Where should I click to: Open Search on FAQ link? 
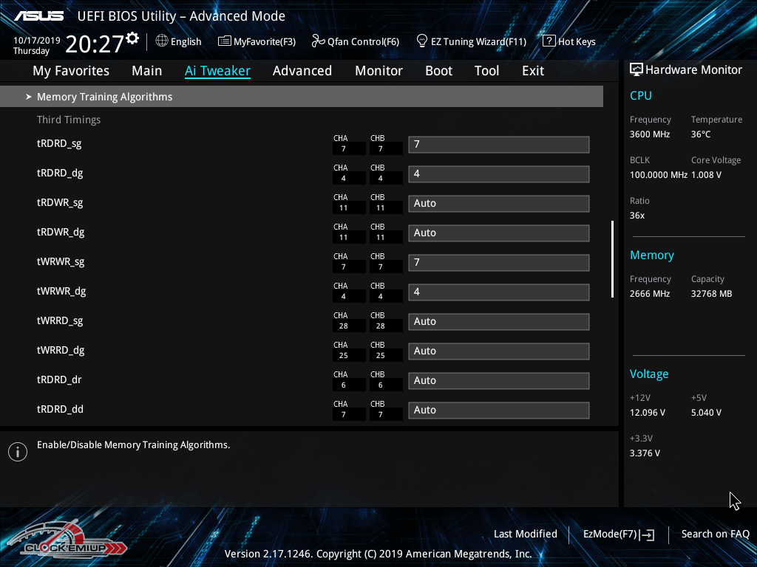click(x=715, y=534)
